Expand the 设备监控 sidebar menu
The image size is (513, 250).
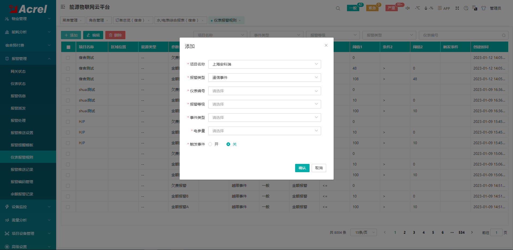(28, 207)
